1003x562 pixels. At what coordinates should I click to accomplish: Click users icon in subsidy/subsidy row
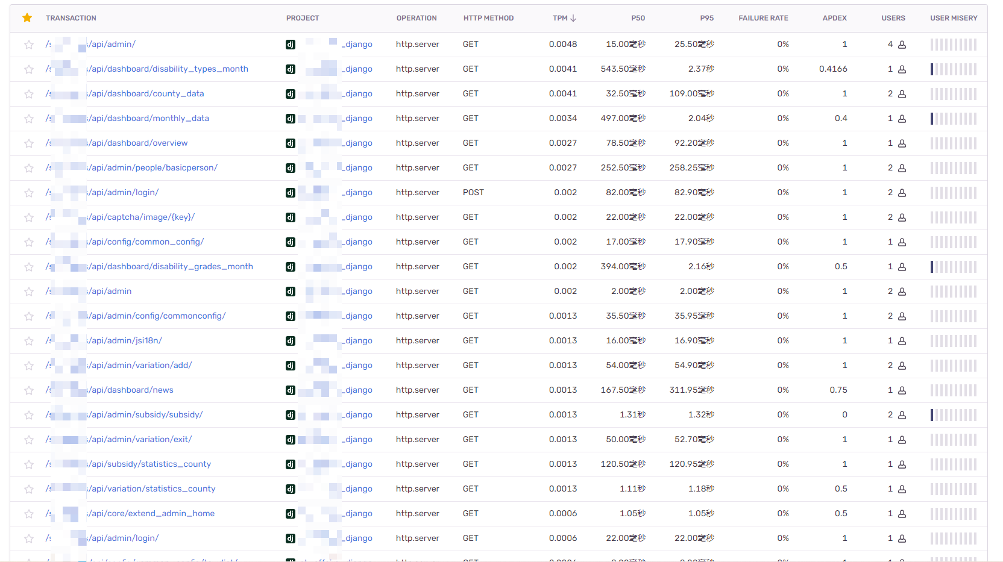tap(902, 415)
